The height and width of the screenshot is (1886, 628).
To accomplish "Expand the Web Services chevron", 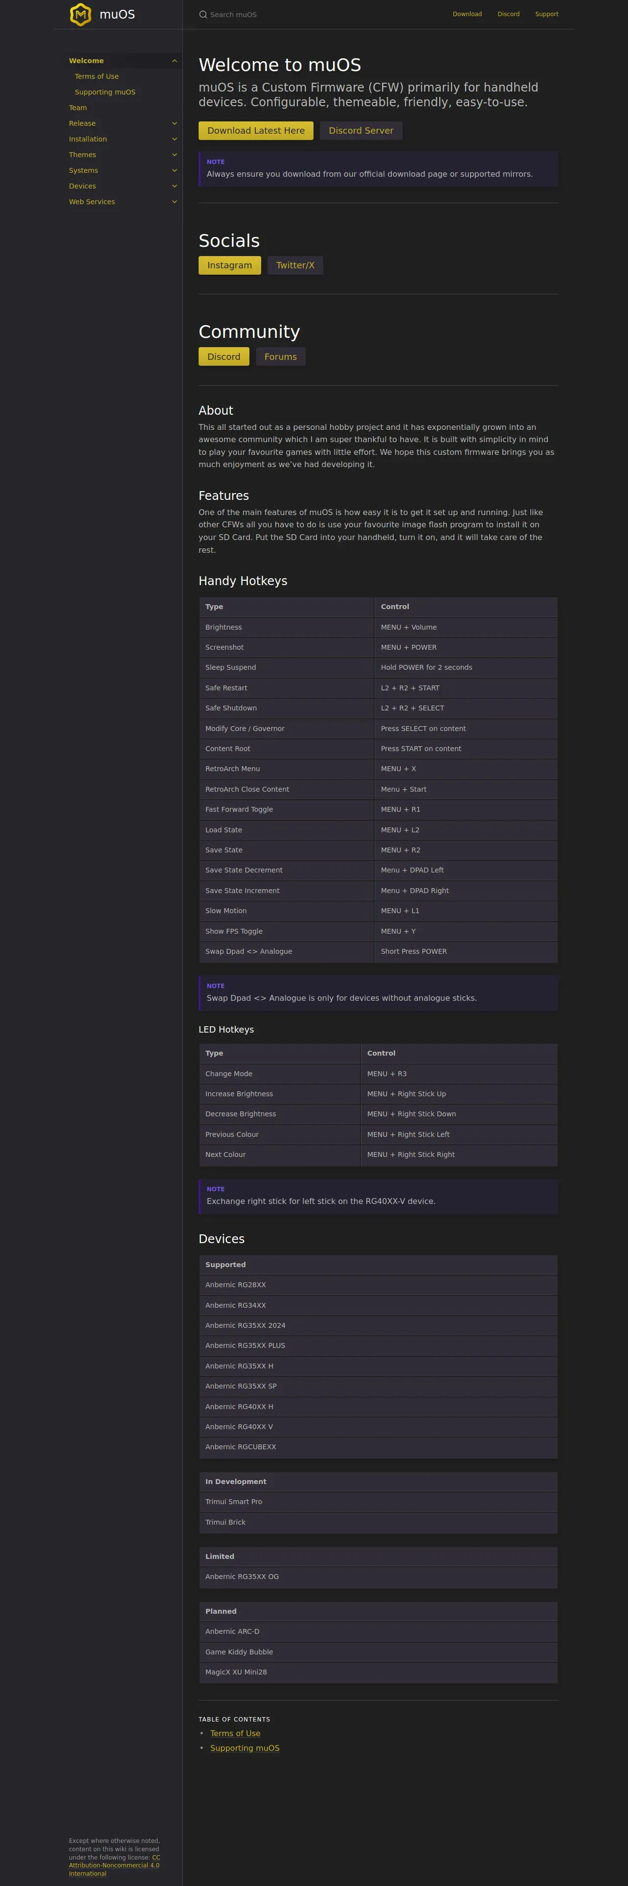I will click(174, 202).
